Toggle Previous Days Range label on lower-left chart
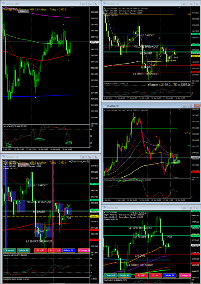201x284 pixels. click(27, 164)
